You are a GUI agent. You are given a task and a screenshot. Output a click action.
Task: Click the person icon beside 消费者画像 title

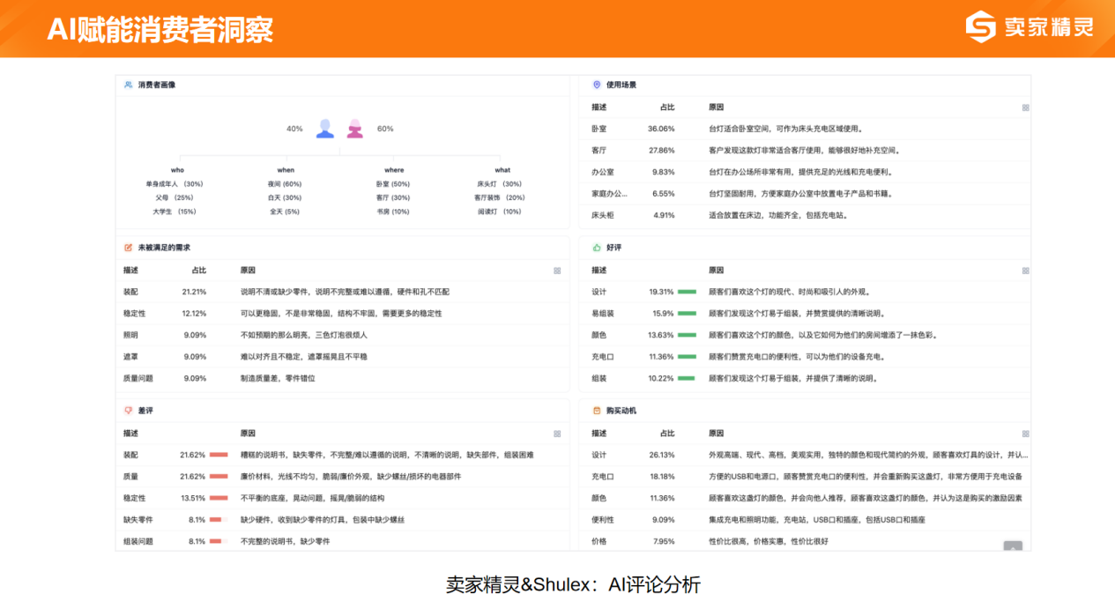[127, 85]
